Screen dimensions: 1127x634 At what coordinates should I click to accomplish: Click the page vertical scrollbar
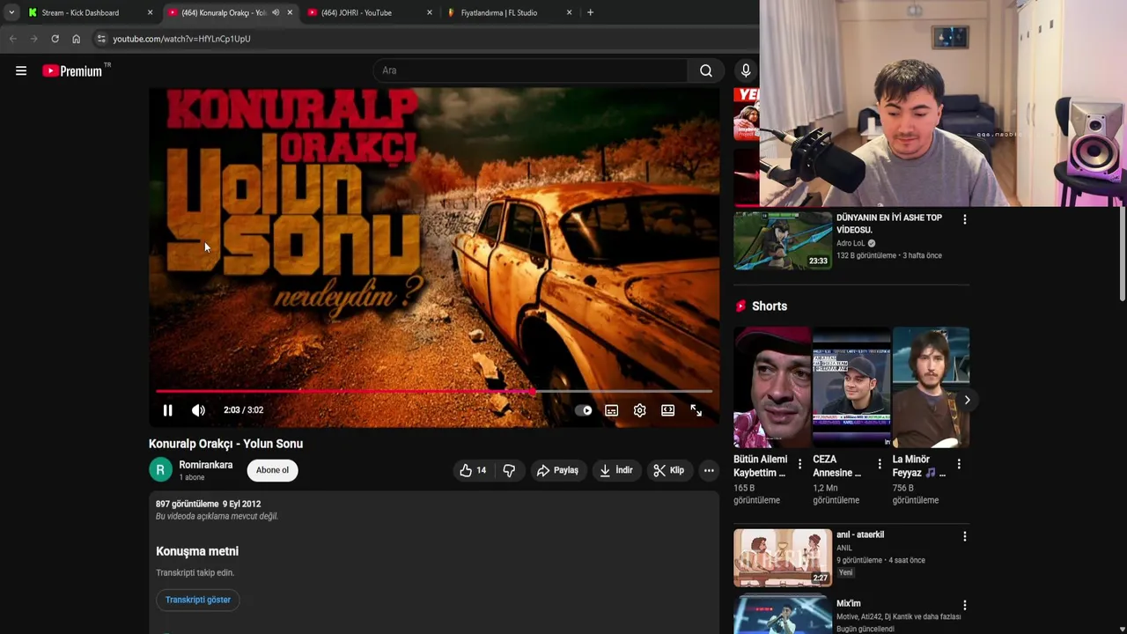pyautogui.click(x=1122, y=255)
